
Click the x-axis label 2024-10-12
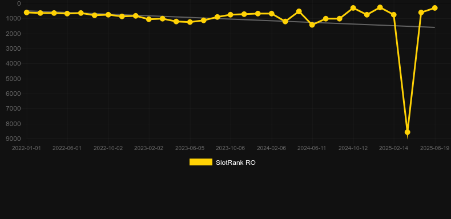[353, 148]
